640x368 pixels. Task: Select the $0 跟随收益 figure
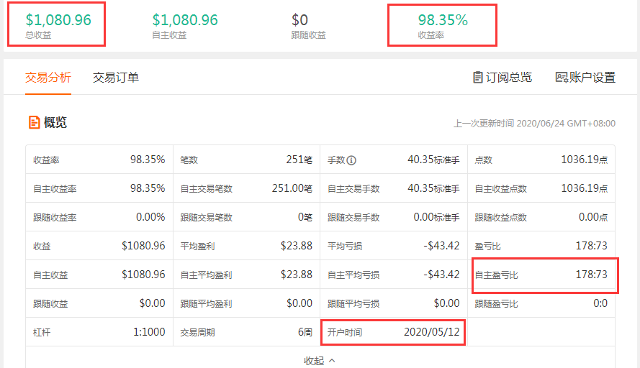pyautogui.click(x=301, y=20)
